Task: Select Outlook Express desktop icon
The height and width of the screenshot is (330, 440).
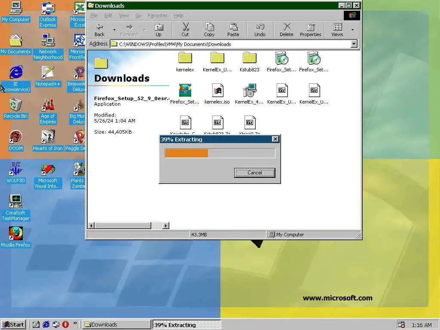Action: tap(48, 15)
